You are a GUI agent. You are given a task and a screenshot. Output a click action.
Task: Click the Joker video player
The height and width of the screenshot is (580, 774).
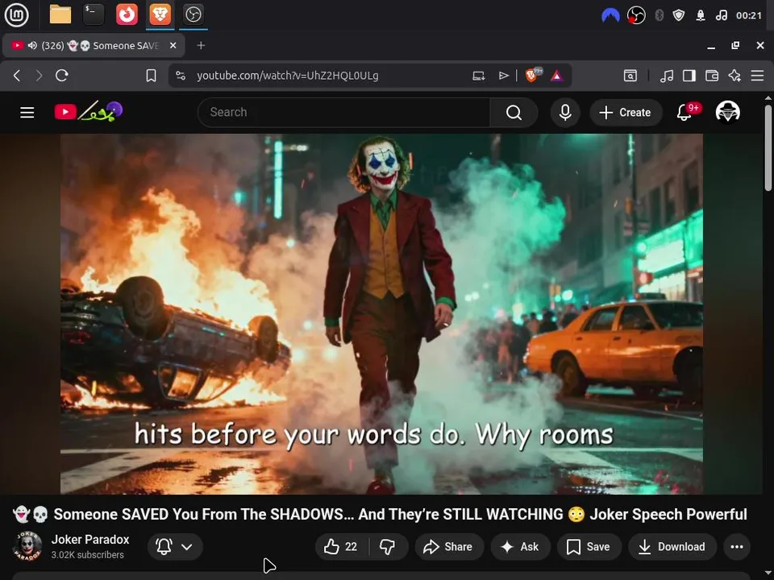[x=381, y=313]
